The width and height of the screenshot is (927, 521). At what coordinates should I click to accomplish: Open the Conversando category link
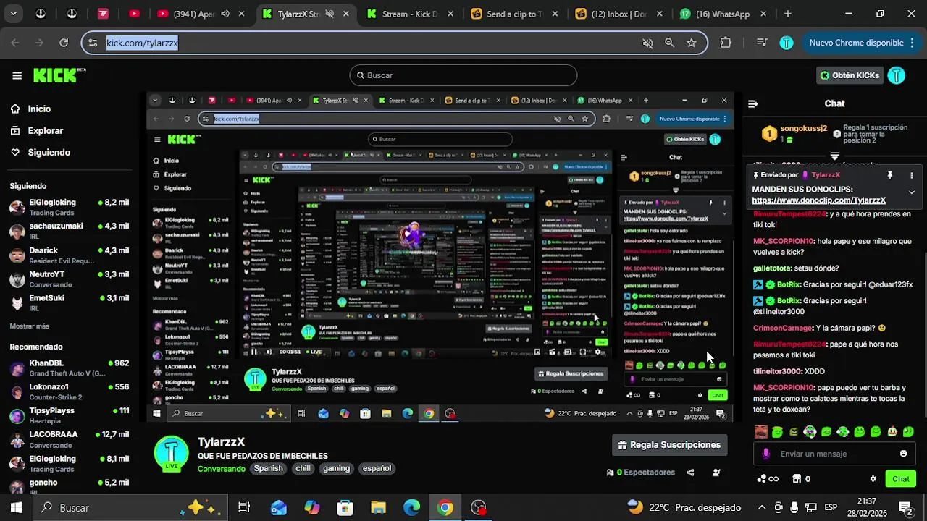pyautogui.click(x=222, y=469)
